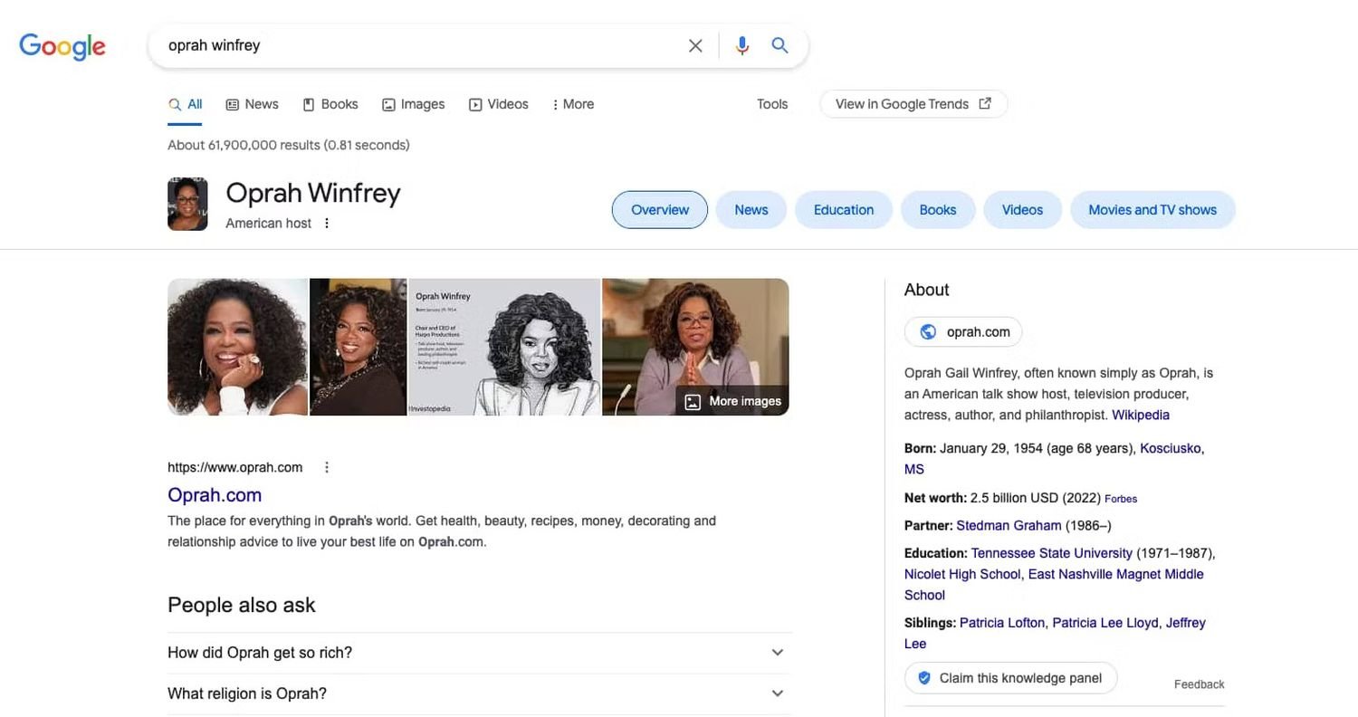Clear the search box with X icon
Screen dimensions: 1358x717
(x=695, y=45)
